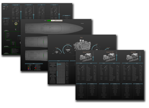
Task: Click the rightmost generator slider in power window
Action: click(x=59, y=14)
